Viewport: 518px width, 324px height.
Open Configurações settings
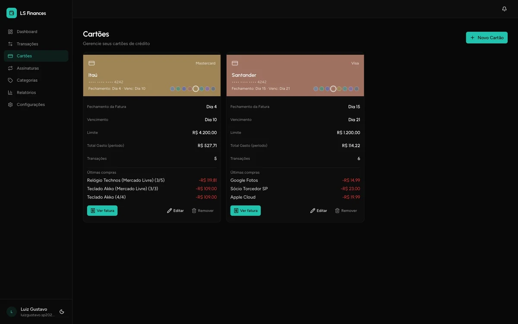36,105
